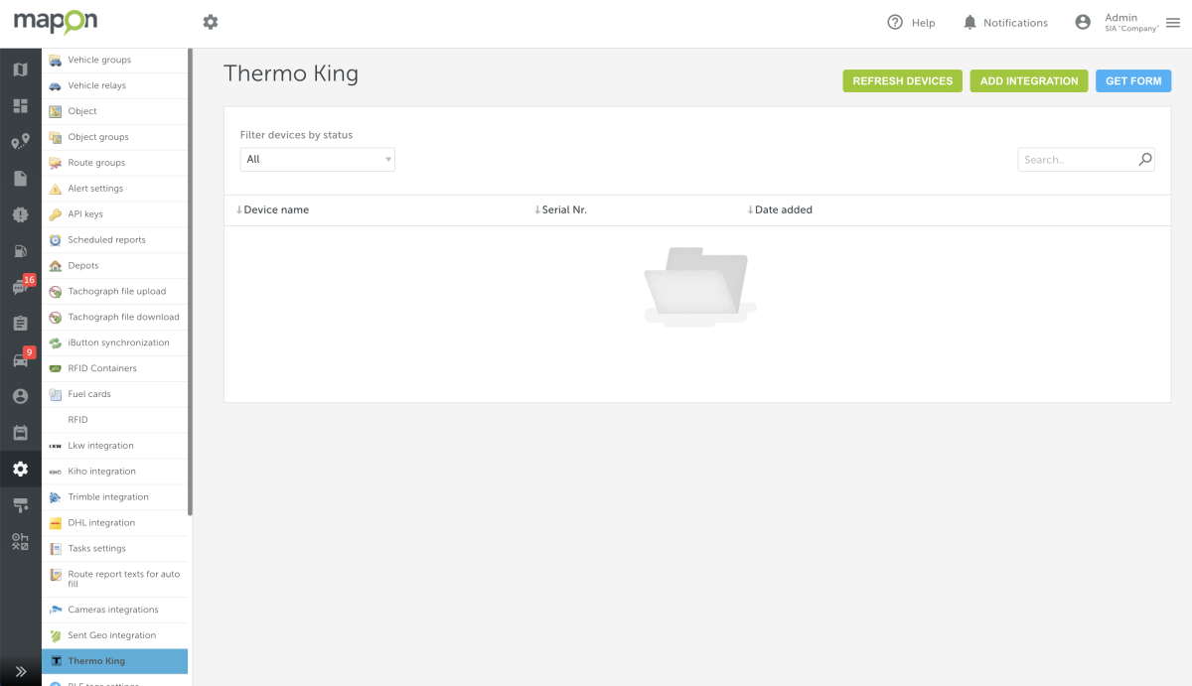Click the clipboard tasks icon in sidebar
1192x686 pixels.
20,324
